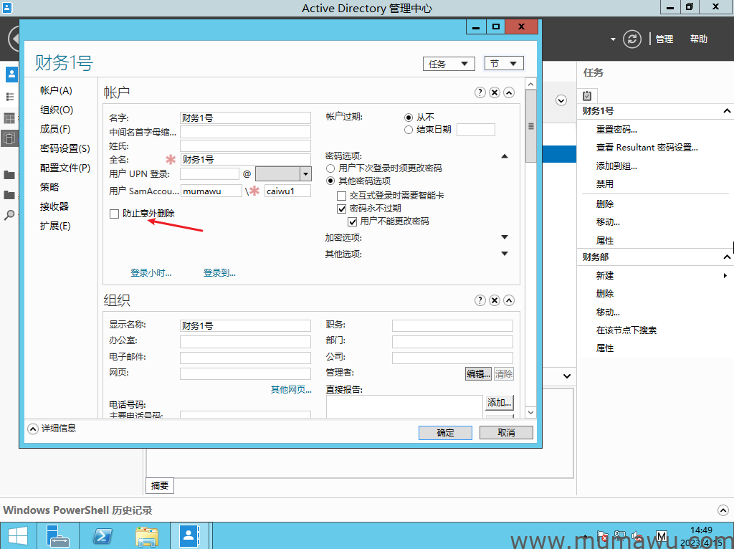Expand the 加密选项 section

505,237
